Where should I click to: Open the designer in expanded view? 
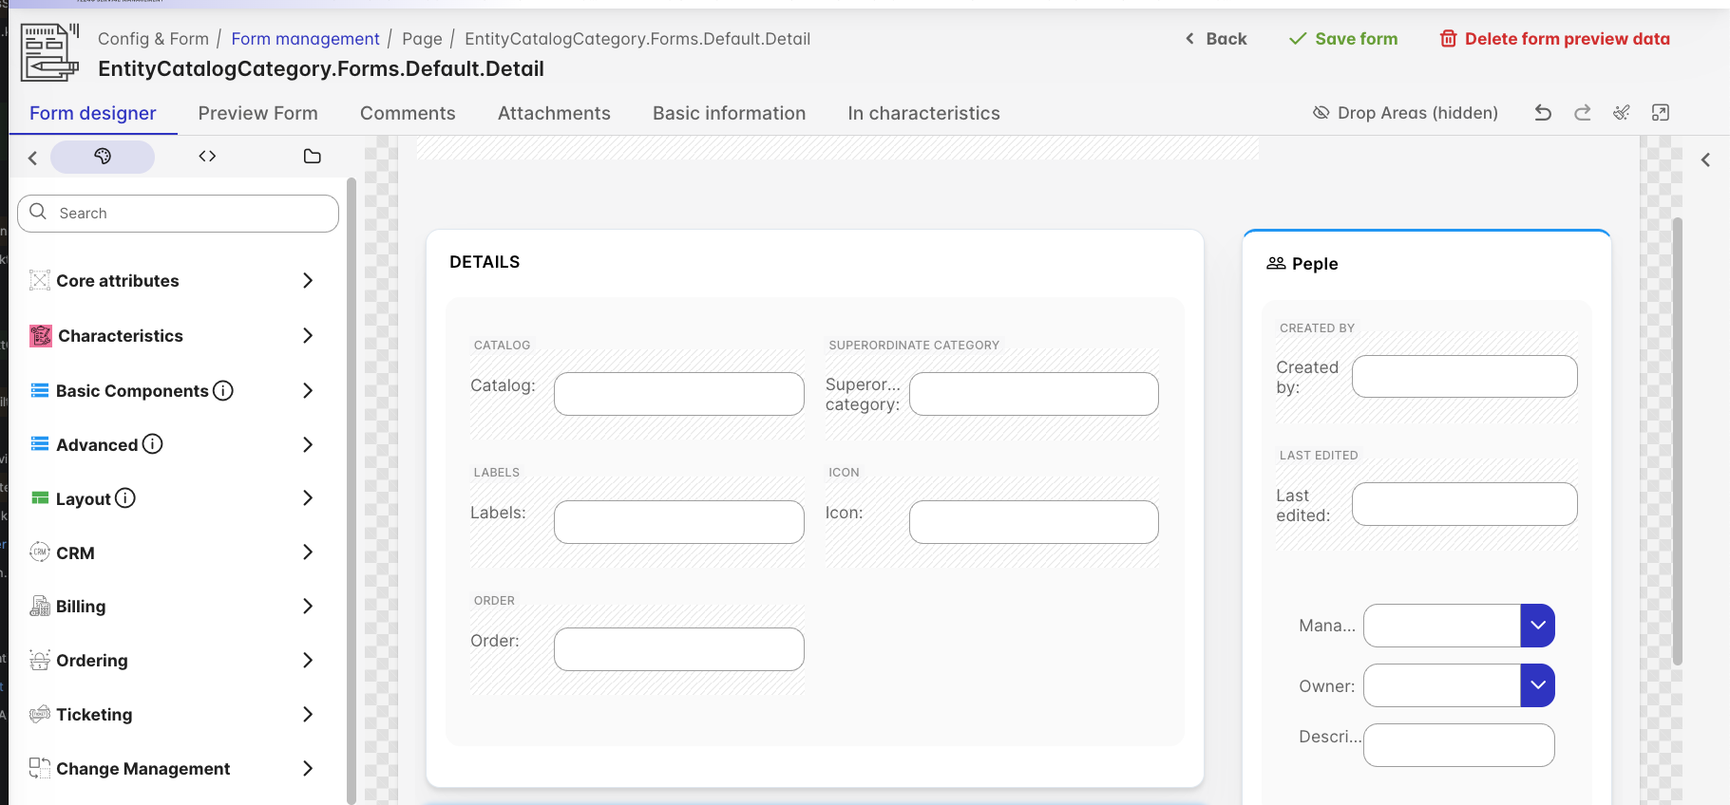(x=1660, y=113)
